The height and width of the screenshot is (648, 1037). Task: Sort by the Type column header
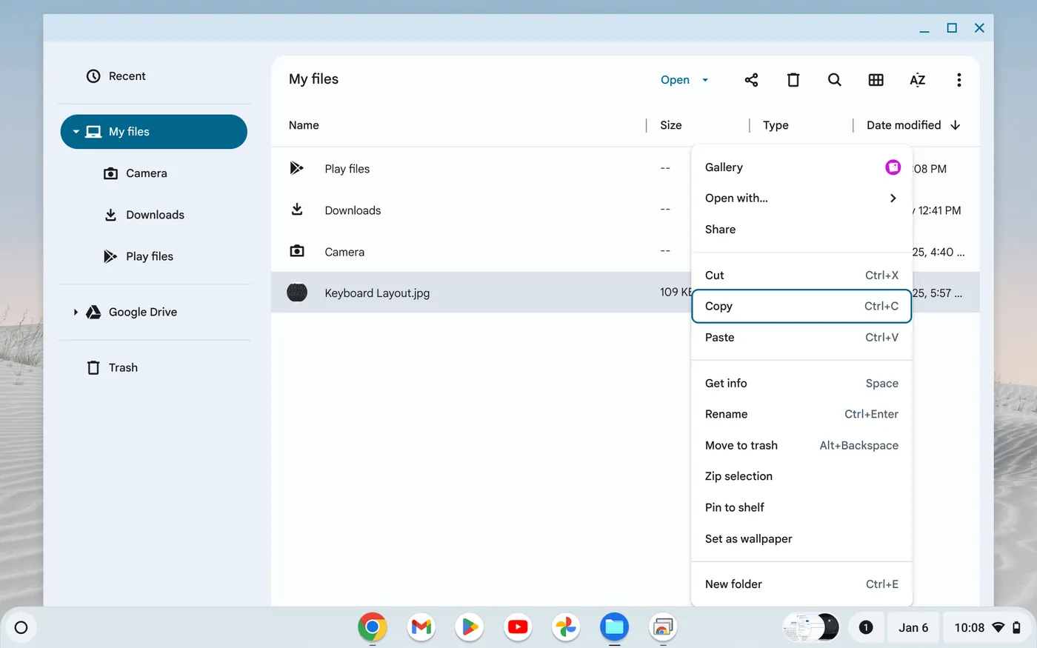coord(776,125)
